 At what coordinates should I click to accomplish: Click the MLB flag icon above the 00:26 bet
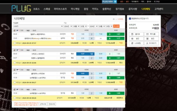[18, 90]
